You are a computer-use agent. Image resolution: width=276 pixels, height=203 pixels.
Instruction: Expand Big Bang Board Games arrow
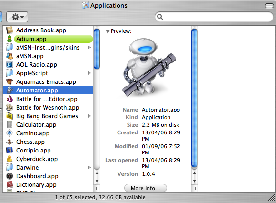click(89, 116)
